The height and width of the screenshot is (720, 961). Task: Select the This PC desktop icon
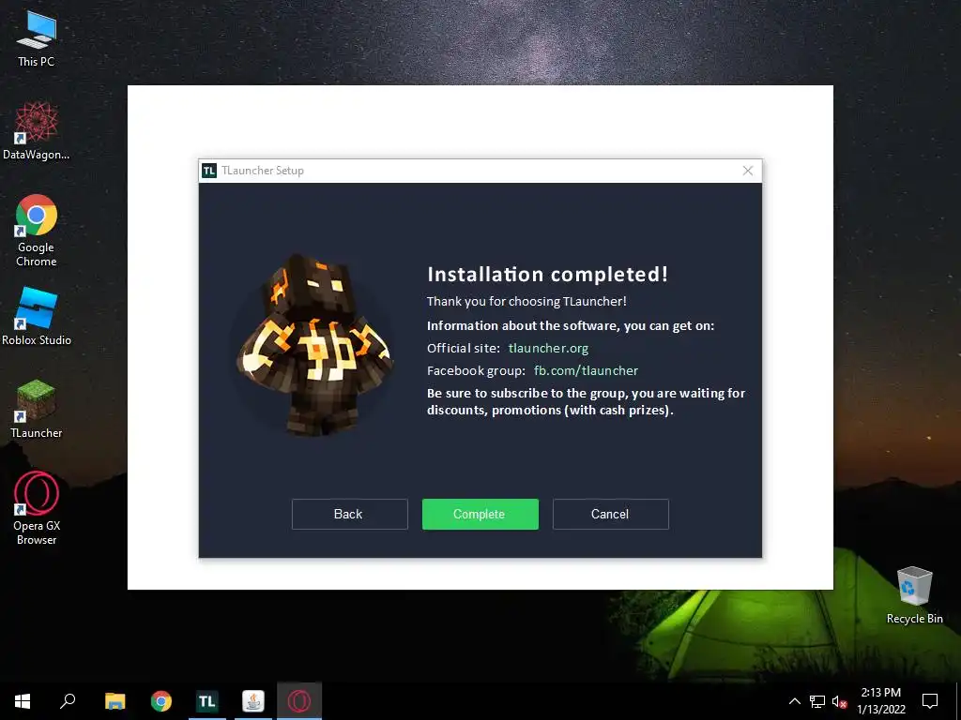(x=37, y=37)
